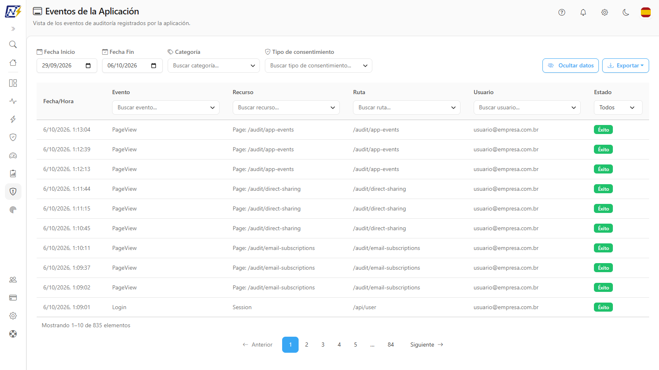Open the Buscar usuario dropdown
This screenshot has height=370, width=659.
coord(527,107)
